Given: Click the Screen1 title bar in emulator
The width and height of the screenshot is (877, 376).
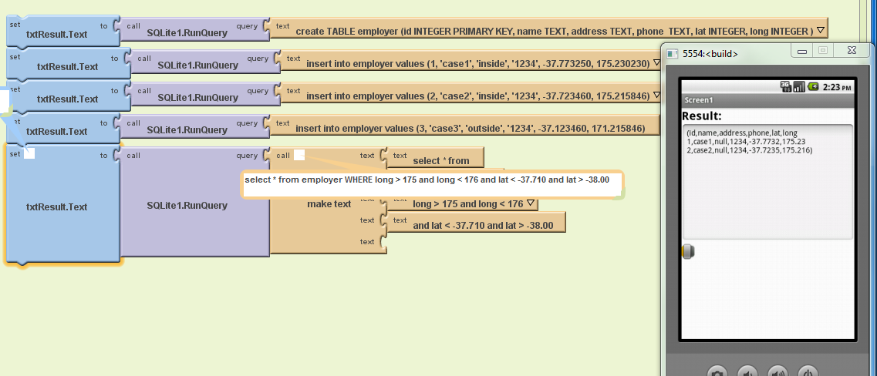Looking at the screenshot, I should pyautogui.click(x=767, y=100).
